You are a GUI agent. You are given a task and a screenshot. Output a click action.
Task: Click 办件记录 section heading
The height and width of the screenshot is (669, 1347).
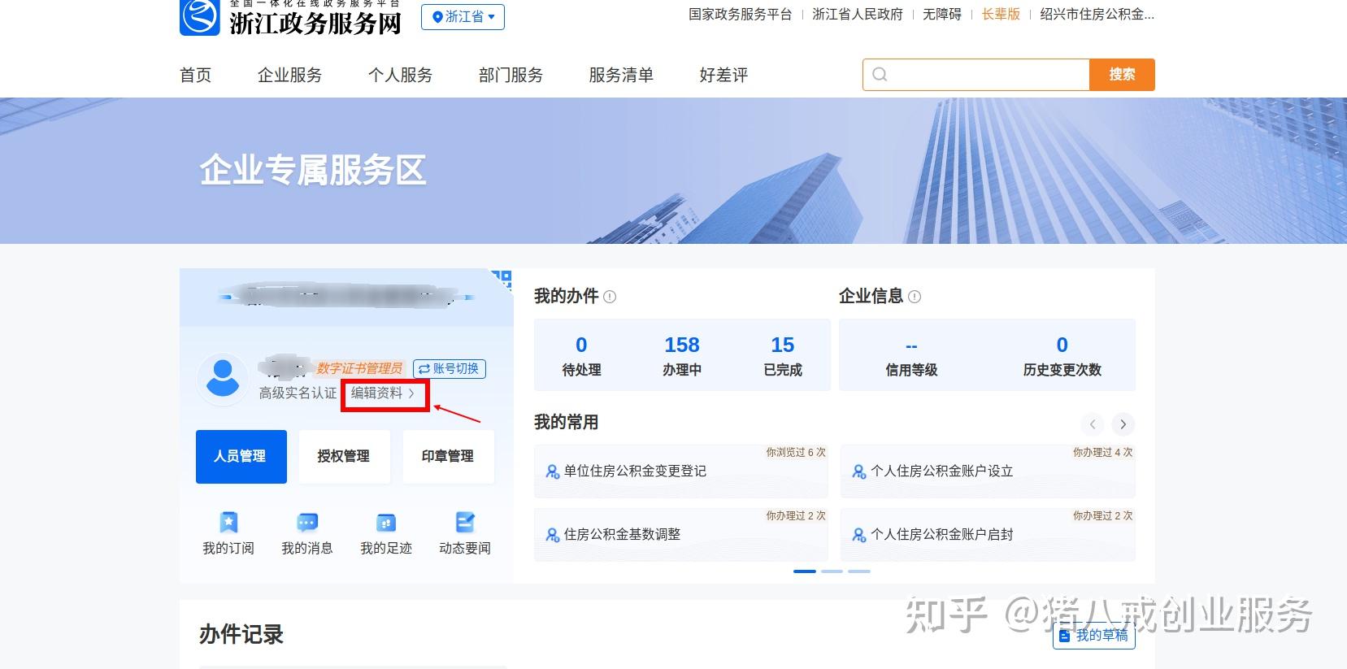241,635
